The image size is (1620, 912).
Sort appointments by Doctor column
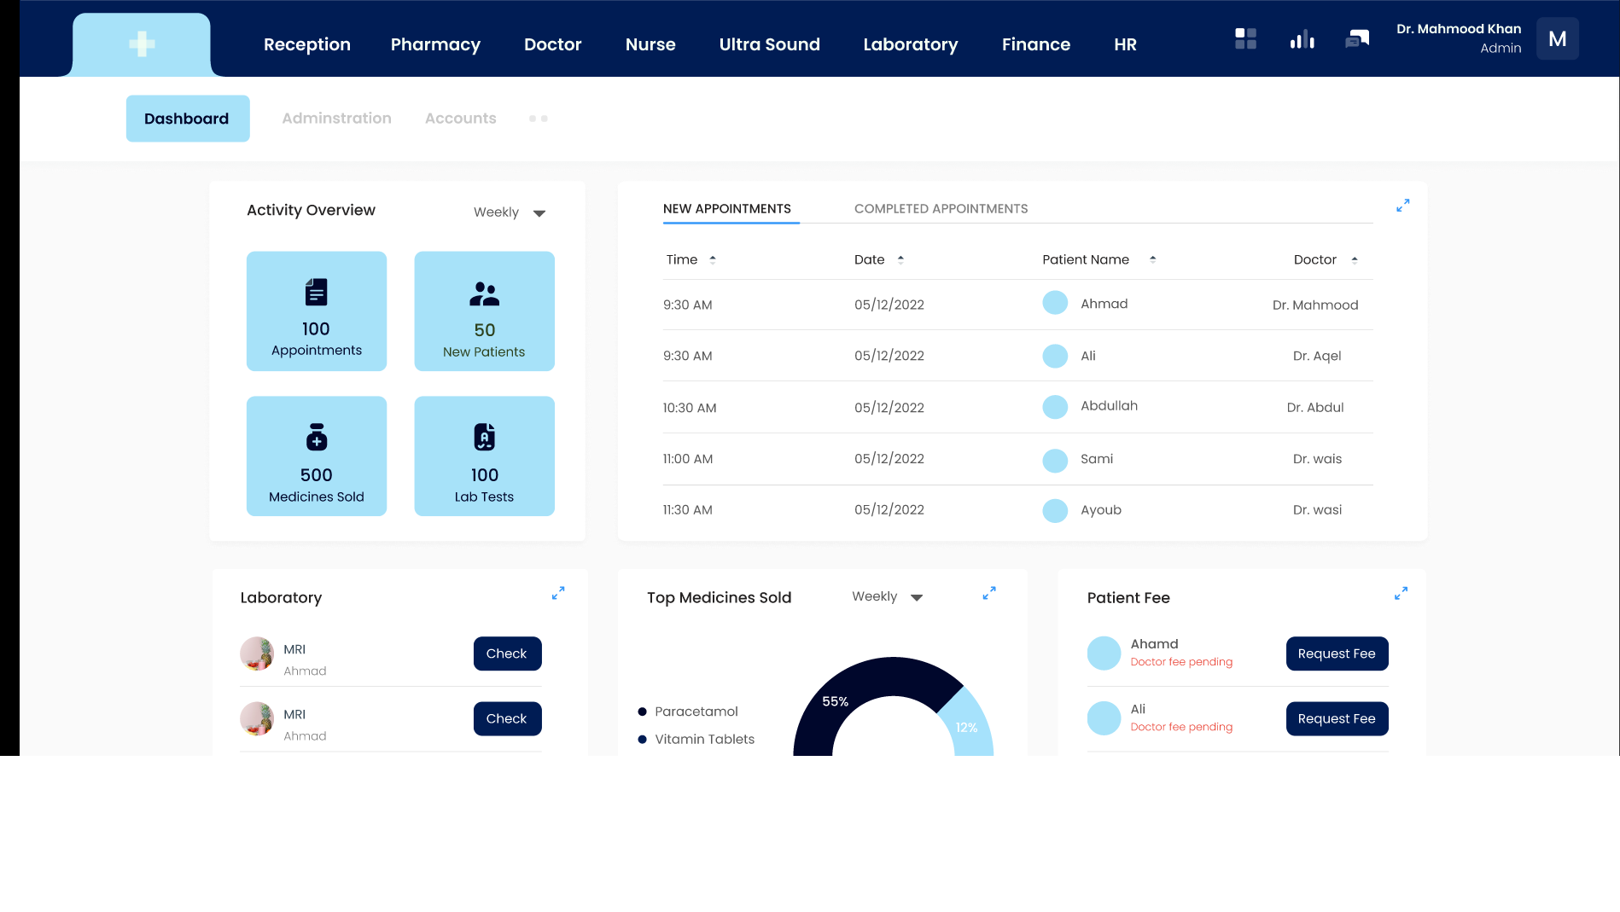[x=1354, y=259]
